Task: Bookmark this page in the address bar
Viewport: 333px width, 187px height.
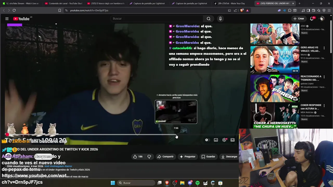Action: click(60, 10)
